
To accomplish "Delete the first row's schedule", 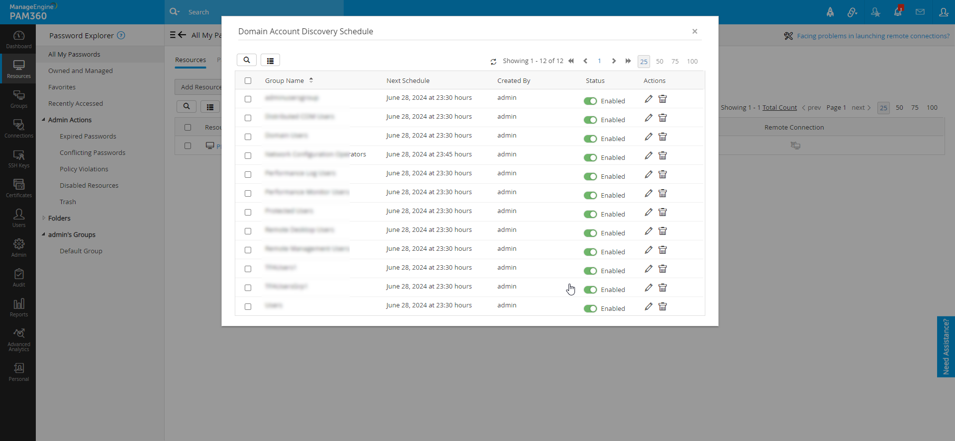I will click(663, 99).
